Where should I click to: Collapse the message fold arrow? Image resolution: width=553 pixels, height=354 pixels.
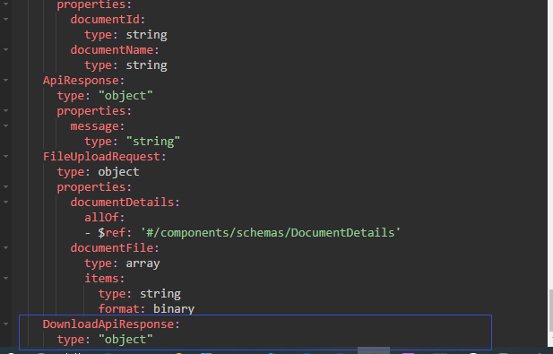coord(6,125)
